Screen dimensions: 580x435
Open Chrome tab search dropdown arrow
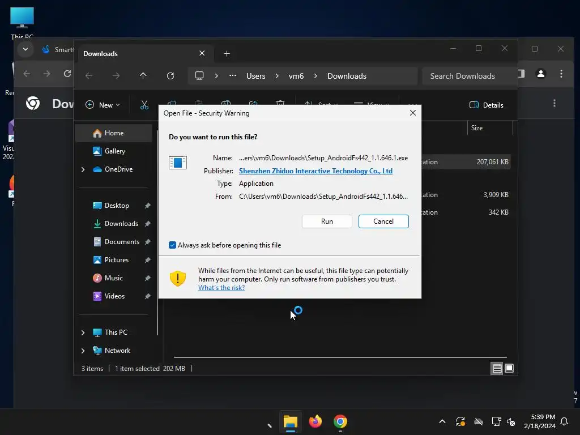[x=25, y=49]
